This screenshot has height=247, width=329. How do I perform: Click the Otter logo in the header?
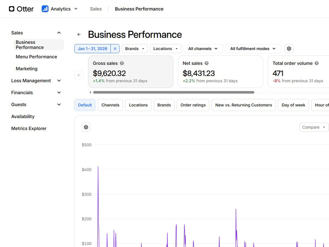point(21,9)
